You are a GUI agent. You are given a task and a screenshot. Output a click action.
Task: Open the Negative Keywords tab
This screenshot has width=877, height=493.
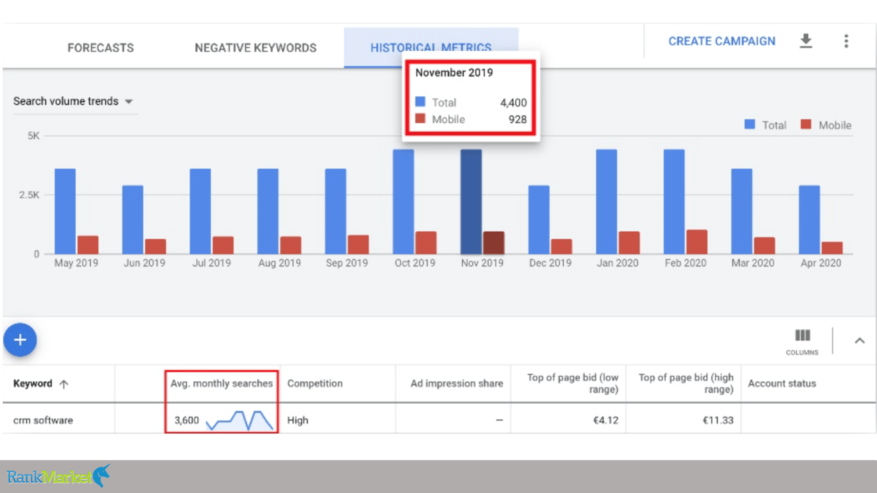[x=256, y=48]
